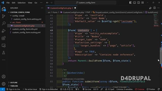Close the unsaved CustomConfigForm.php tab dot
The width and height of the screenshot is (162, 91).
[x=75, y=8]
